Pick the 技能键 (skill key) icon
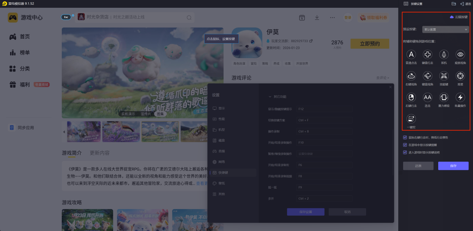Viewport: 473px width, 231px height. pyautogui.click(x=444, y=76)
